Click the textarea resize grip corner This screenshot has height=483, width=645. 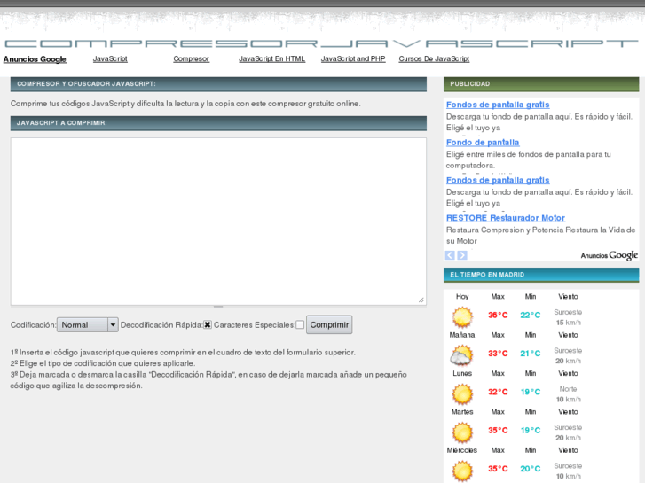pos(421,300)
